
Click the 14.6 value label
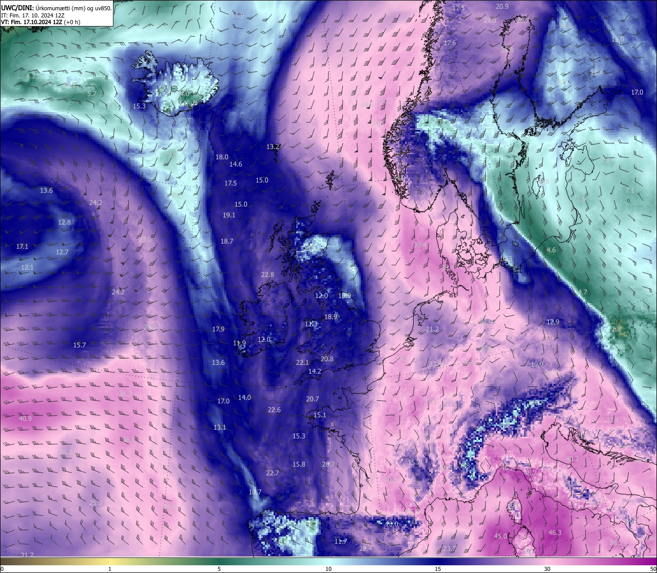(x=236, y=164)
